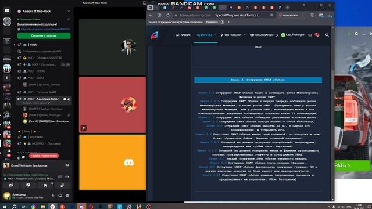
Task: Toggle noise suppression in voice panel
Action: click(x=60, y=176)
